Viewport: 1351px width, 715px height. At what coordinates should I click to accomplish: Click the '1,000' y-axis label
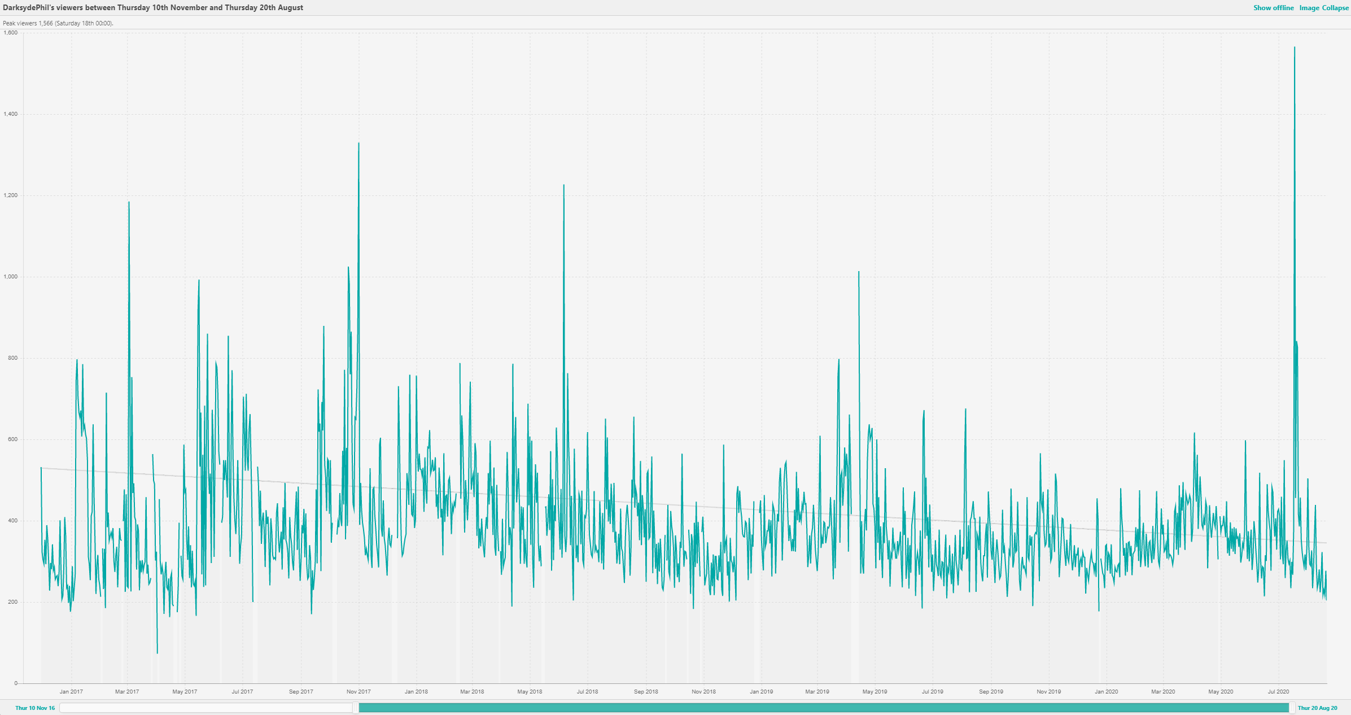pyautogui.click(x=10, y=277)
